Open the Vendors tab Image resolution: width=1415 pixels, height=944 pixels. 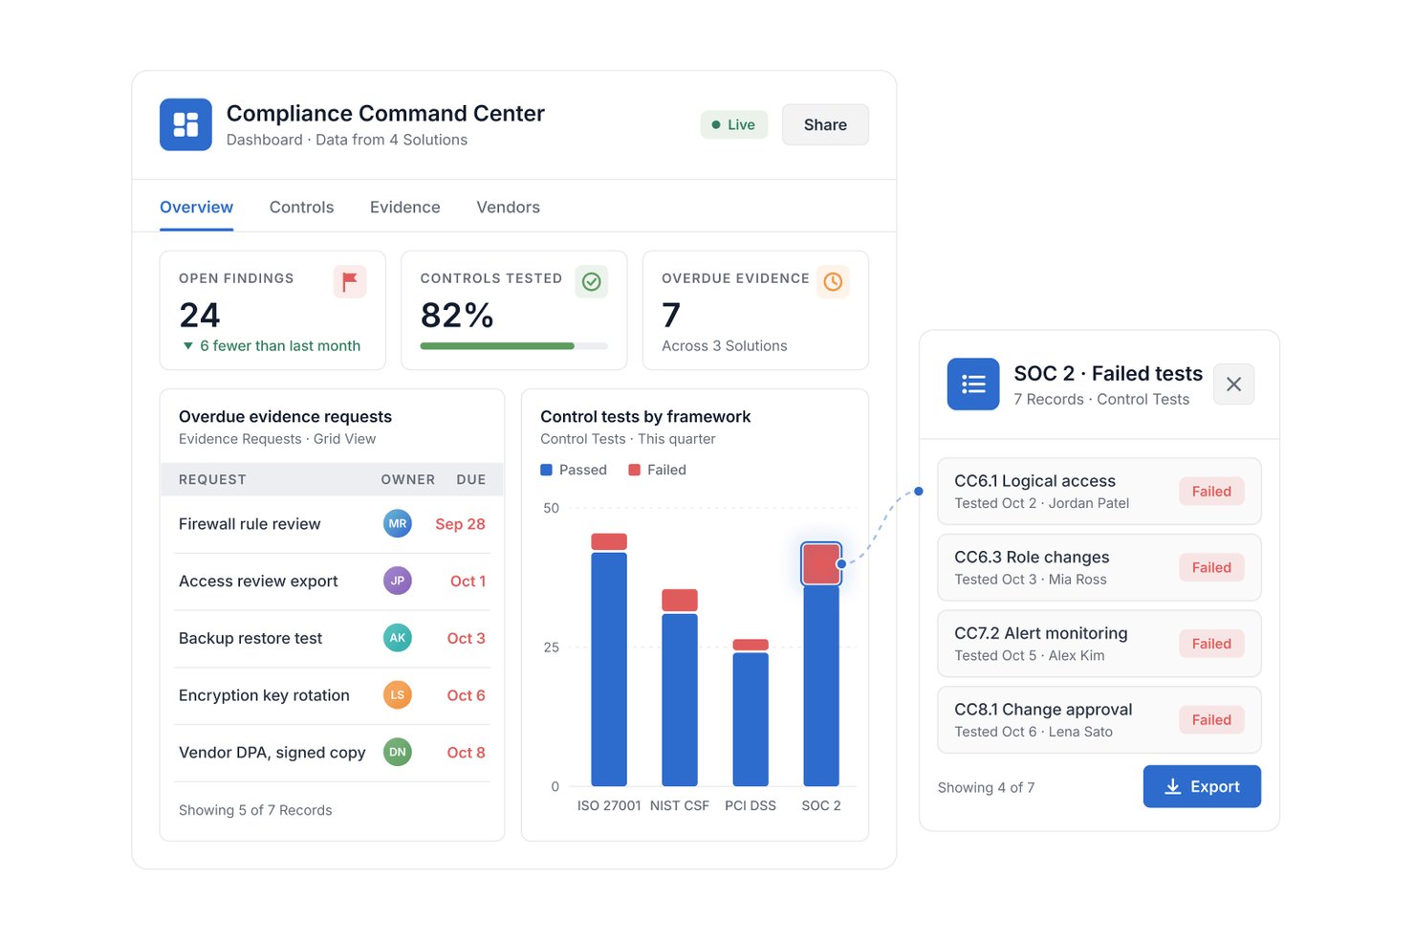(508, 208)
